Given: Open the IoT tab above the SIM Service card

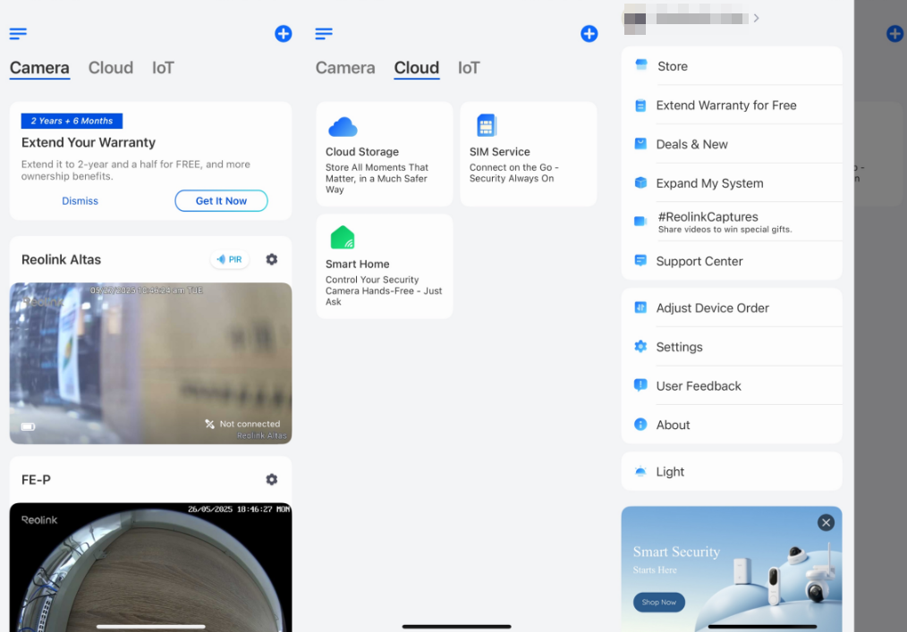Looking at the screenshot, I should (x=469, y=68).
